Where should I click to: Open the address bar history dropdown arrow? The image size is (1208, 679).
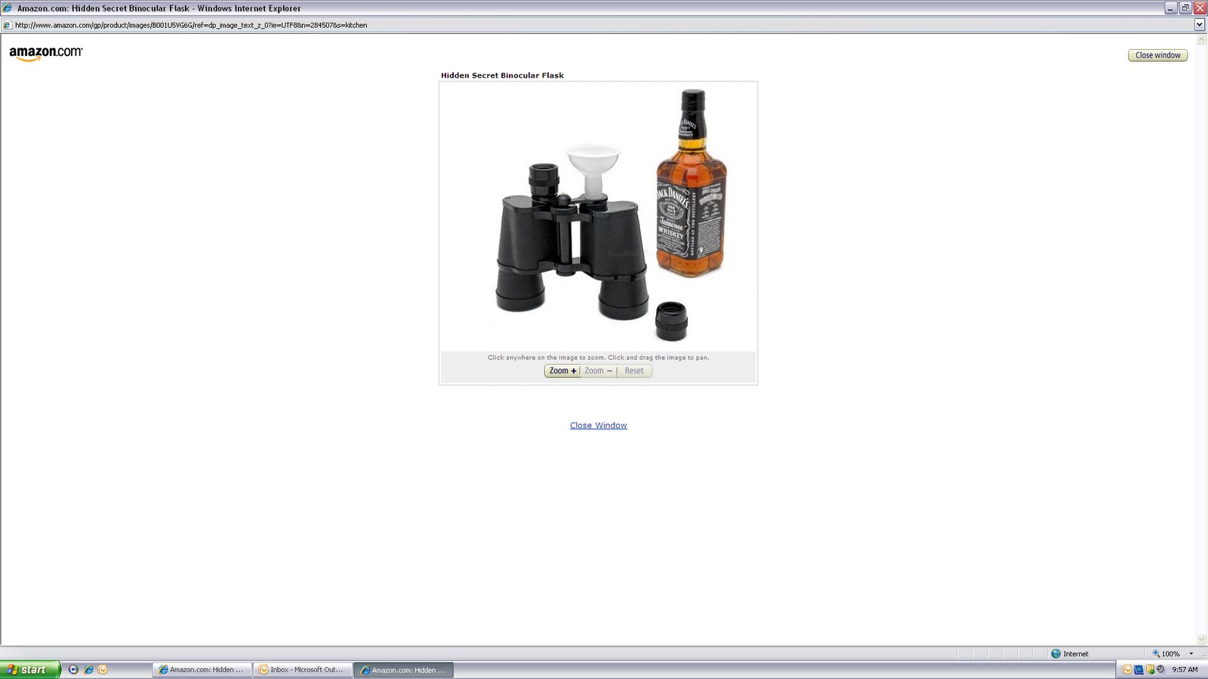(1199, 25)
